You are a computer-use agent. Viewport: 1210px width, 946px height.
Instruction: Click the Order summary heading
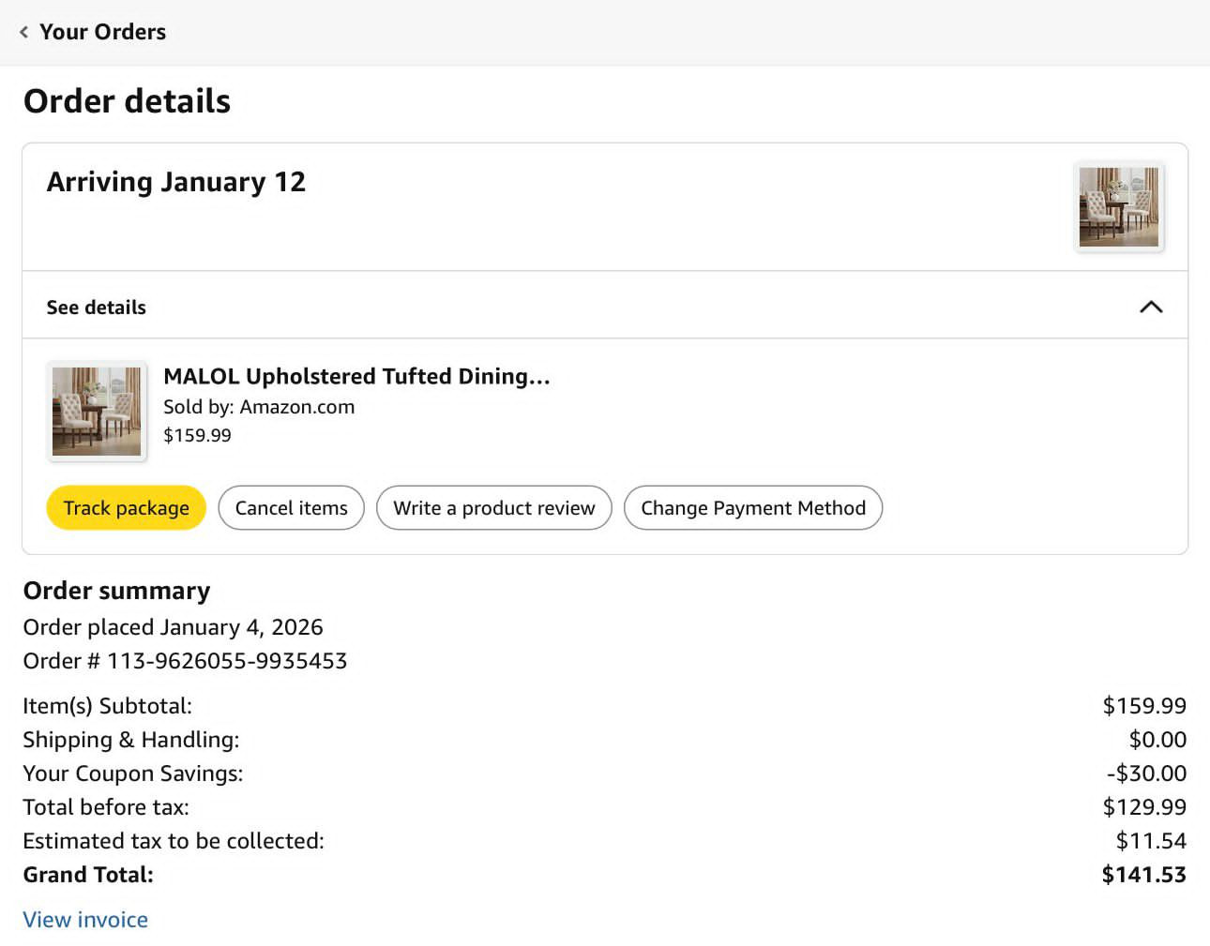click(x=116, y=591)
